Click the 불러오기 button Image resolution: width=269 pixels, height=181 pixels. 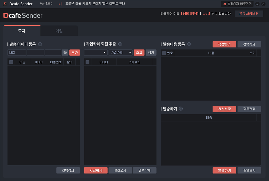point(120,170)
